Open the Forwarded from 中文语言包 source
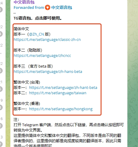The image size is (138, 147). [x=43, y=7]
